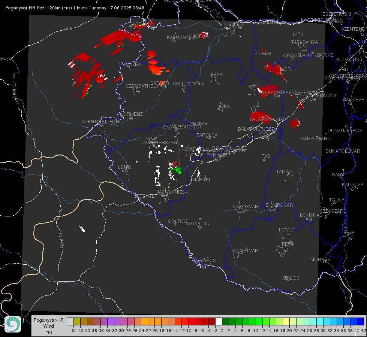Select the ZALAEGERSZEG label on the map
Image resolution: width=367 pixels, height=337 pixels.
pos(159,142)
